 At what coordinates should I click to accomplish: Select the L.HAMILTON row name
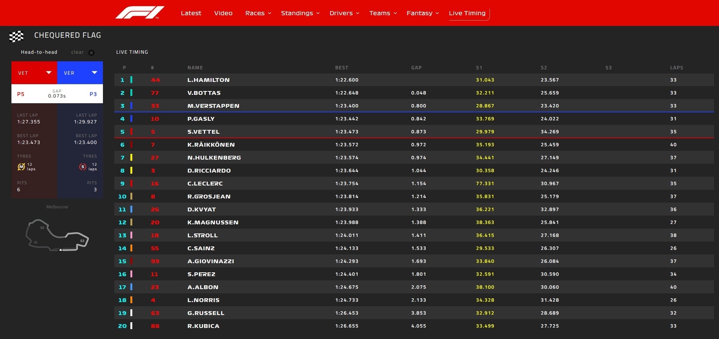point(209,80)
